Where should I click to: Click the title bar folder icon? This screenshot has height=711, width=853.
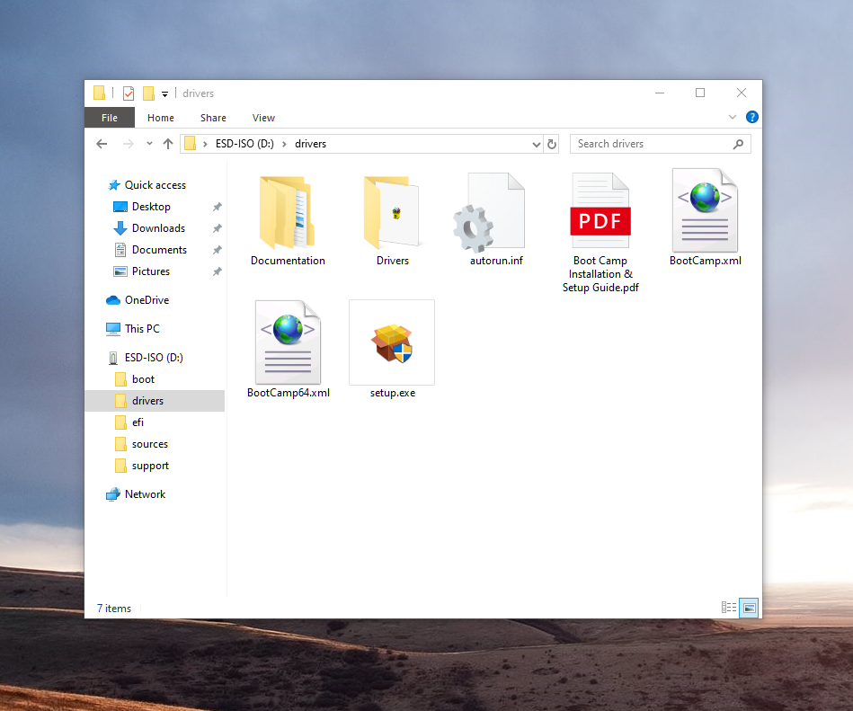pyautogui.click(x=99, y=93)
